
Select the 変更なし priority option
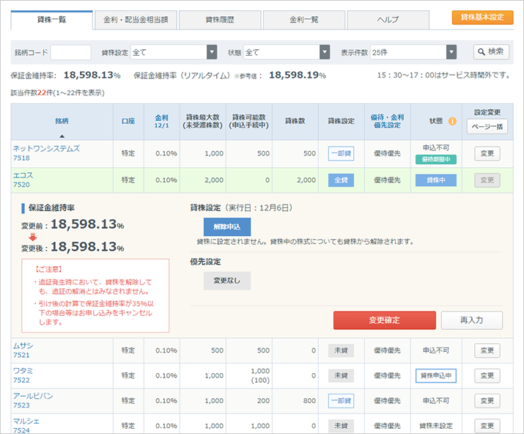[x=227, y=281]
